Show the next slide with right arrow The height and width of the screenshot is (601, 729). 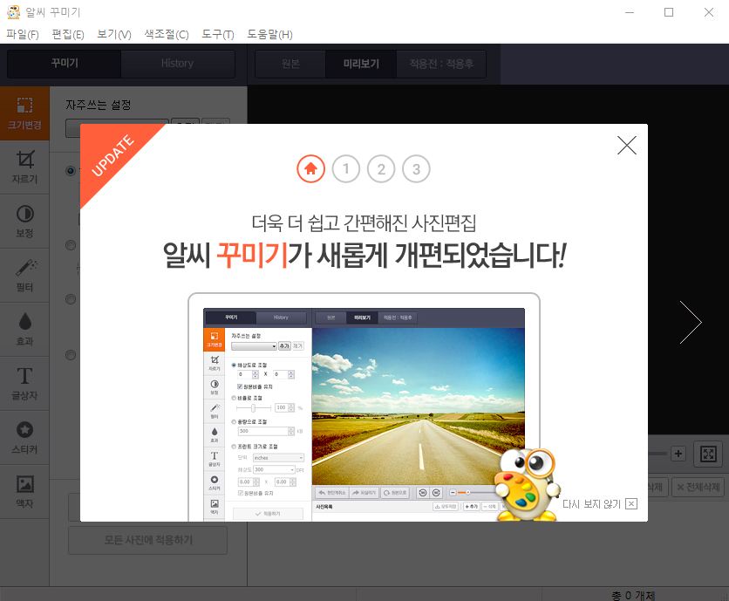[691, 322]
